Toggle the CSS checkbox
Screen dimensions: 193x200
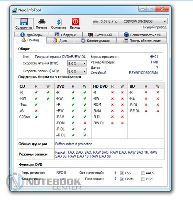tap(122, 173)
